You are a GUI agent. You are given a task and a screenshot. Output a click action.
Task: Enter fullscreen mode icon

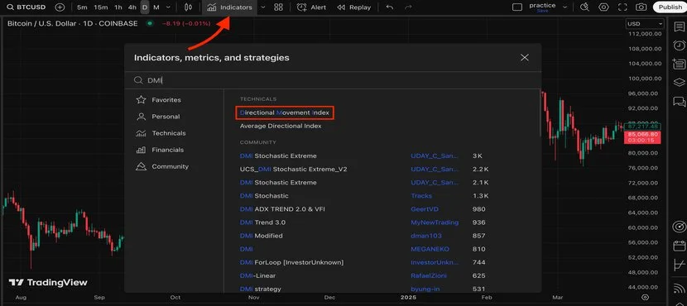click(x=622, y=7)
